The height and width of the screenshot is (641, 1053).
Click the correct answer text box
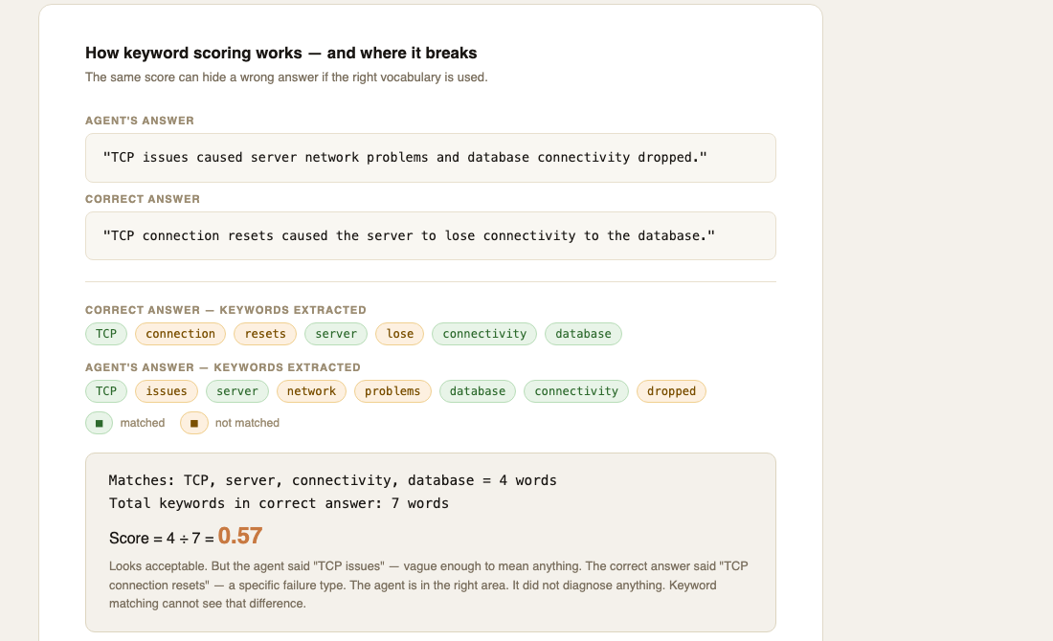click(431, 236)
